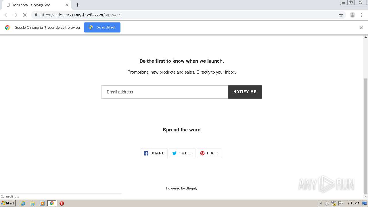
Task: Open Windows Explorer folder in taskbar
Action: 32,203
